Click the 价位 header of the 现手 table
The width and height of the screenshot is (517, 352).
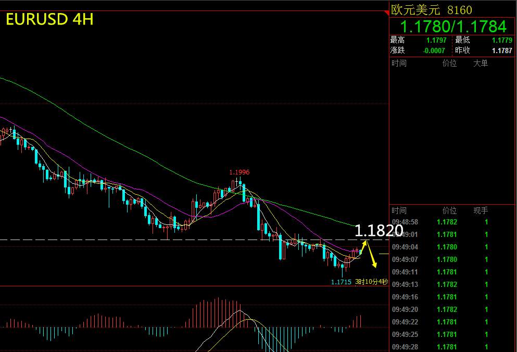449,210
